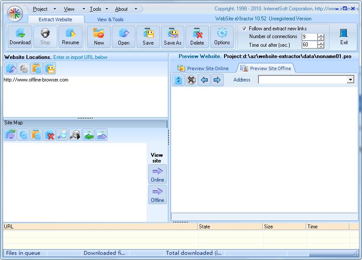Image resolution: width=362 pixels, height=260 pixels.
Task: Switch to View site Online mode
Action: 157,174
